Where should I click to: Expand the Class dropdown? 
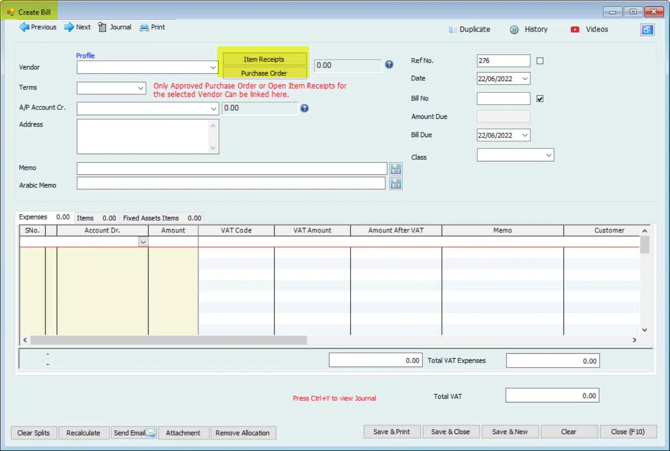click(x=549, y=155)
